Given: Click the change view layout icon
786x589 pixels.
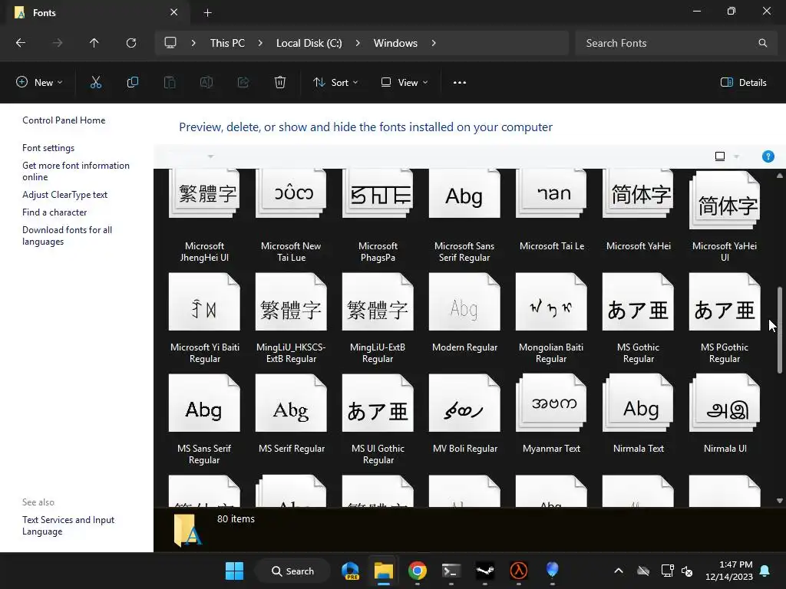Looking at the screenshot, I should pyautogui.click(x=720, y=156).
